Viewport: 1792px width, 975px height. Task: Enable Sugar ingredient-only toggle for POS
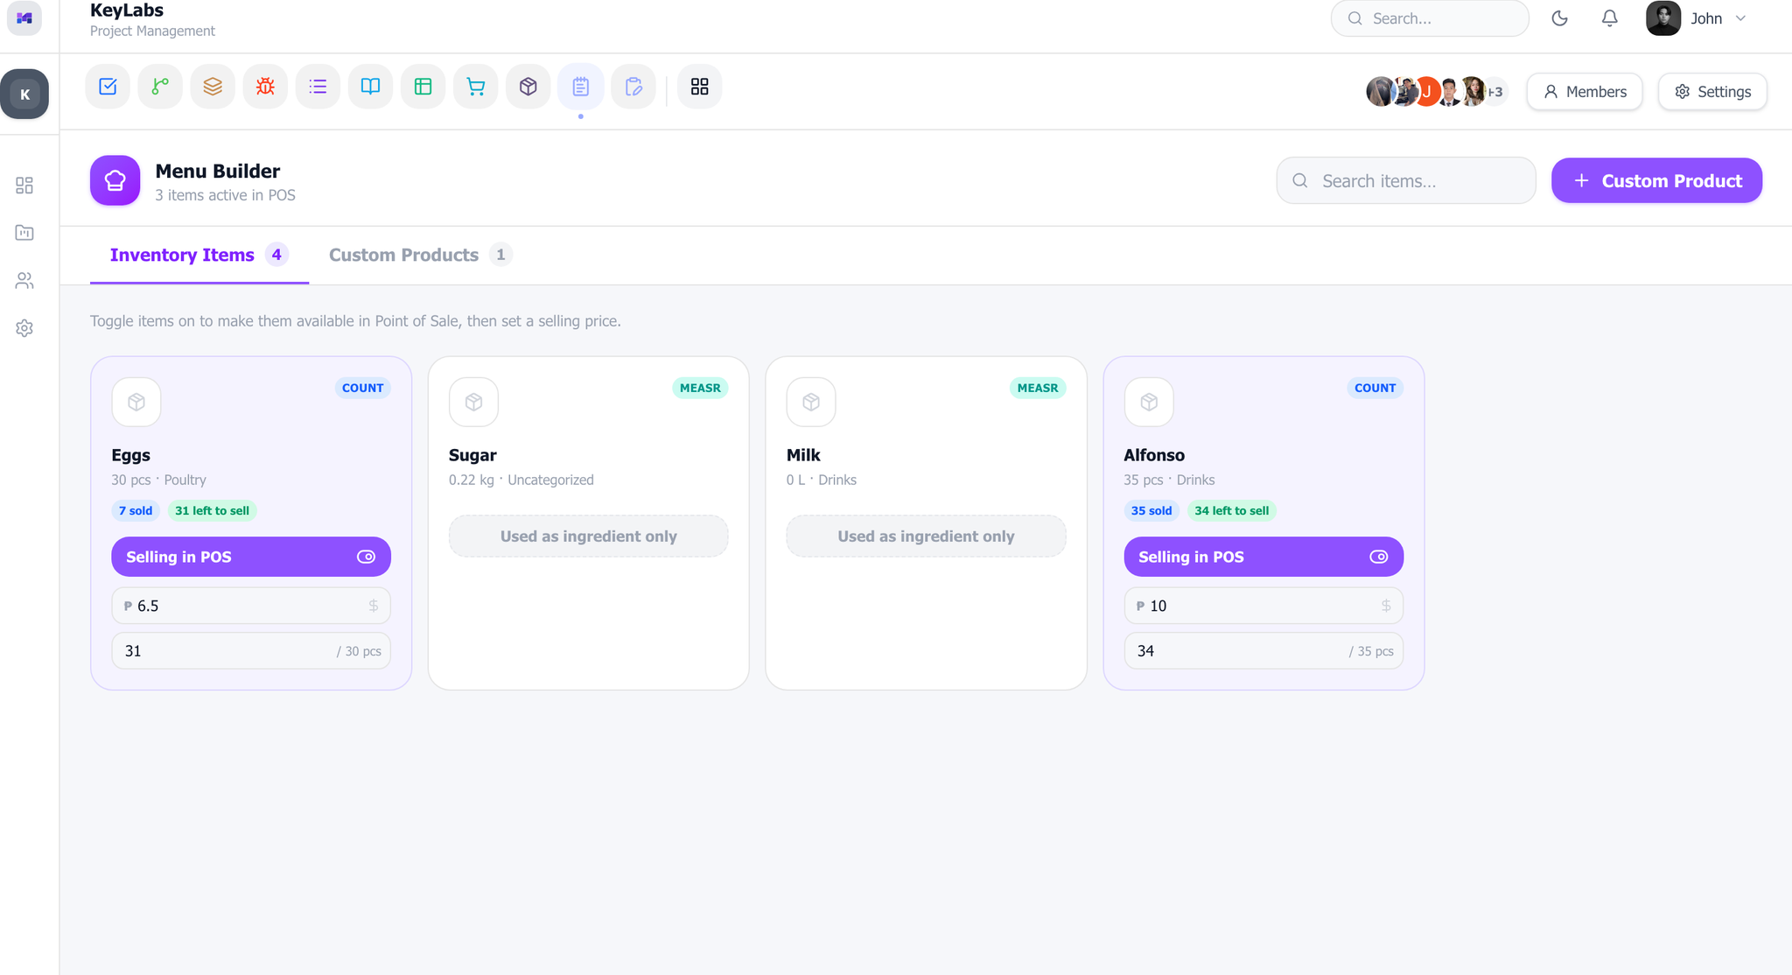point(588,536)
